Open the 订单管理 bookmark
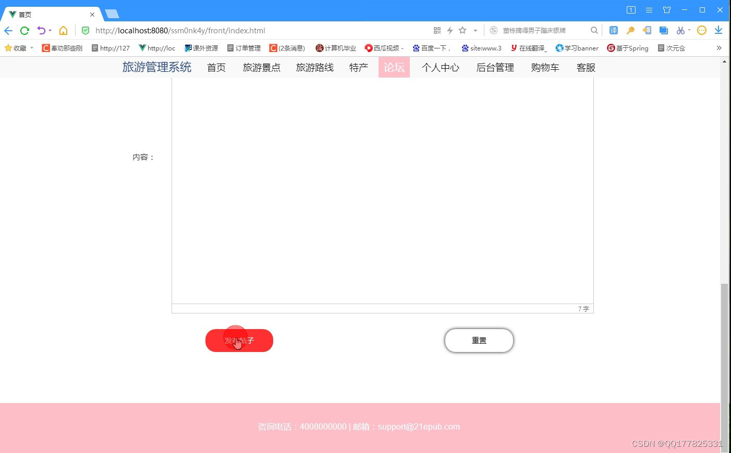This screenshot has height=453, width=731. tap(244, 48)
